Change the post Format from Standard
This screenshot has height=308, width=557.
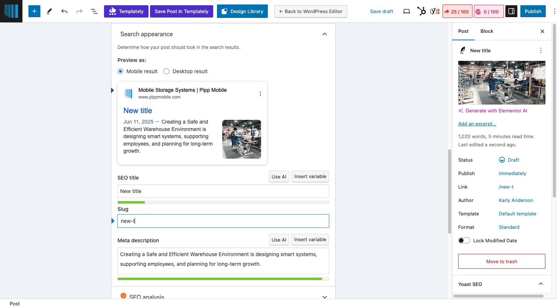[509, 227]
